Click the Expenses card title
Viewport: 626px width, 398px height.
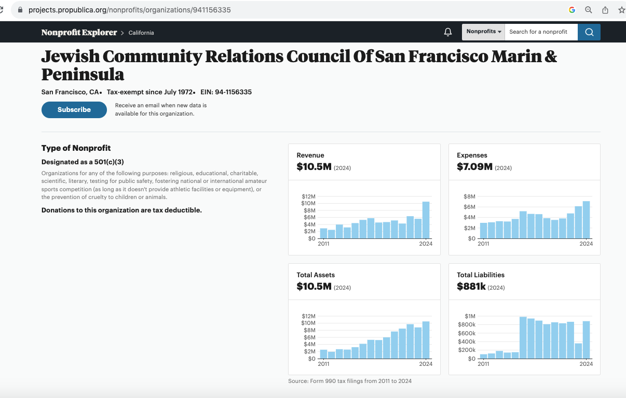[472, 155]
